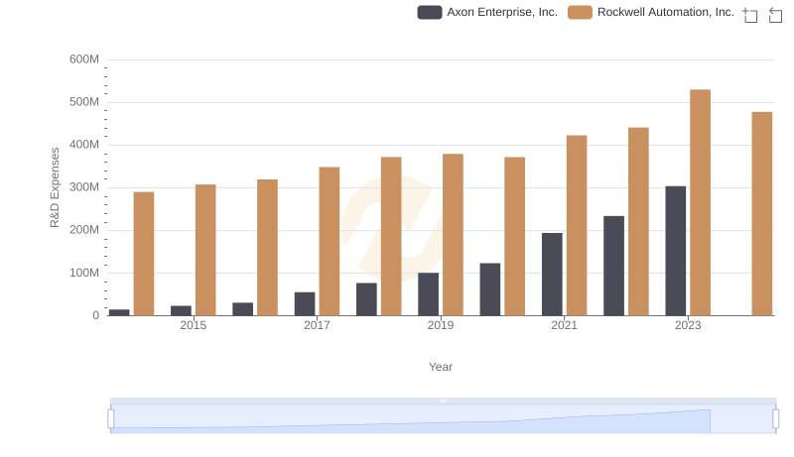Click the 2015 x-axis label

194,325
